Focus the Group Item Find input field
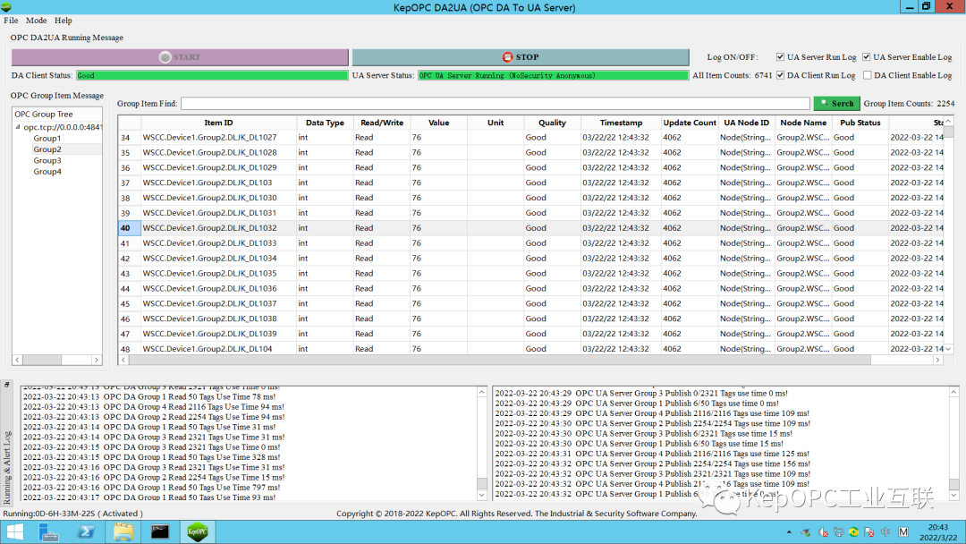 pos(496,104)
